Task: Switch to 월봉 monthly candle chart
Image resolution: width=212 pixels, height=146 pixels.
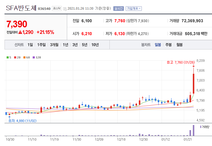Action: point(179,45)
